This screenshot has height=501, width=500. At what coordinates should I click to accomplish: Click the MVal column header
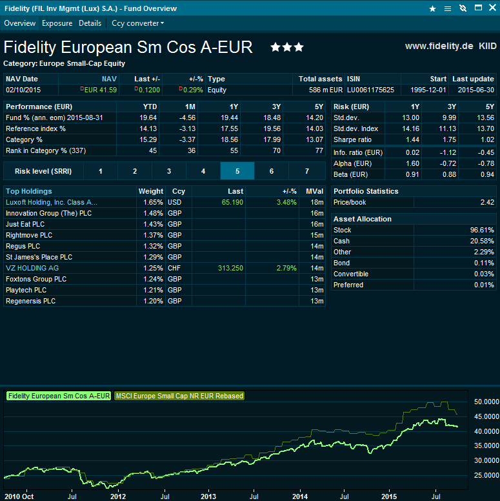(314, 191)
